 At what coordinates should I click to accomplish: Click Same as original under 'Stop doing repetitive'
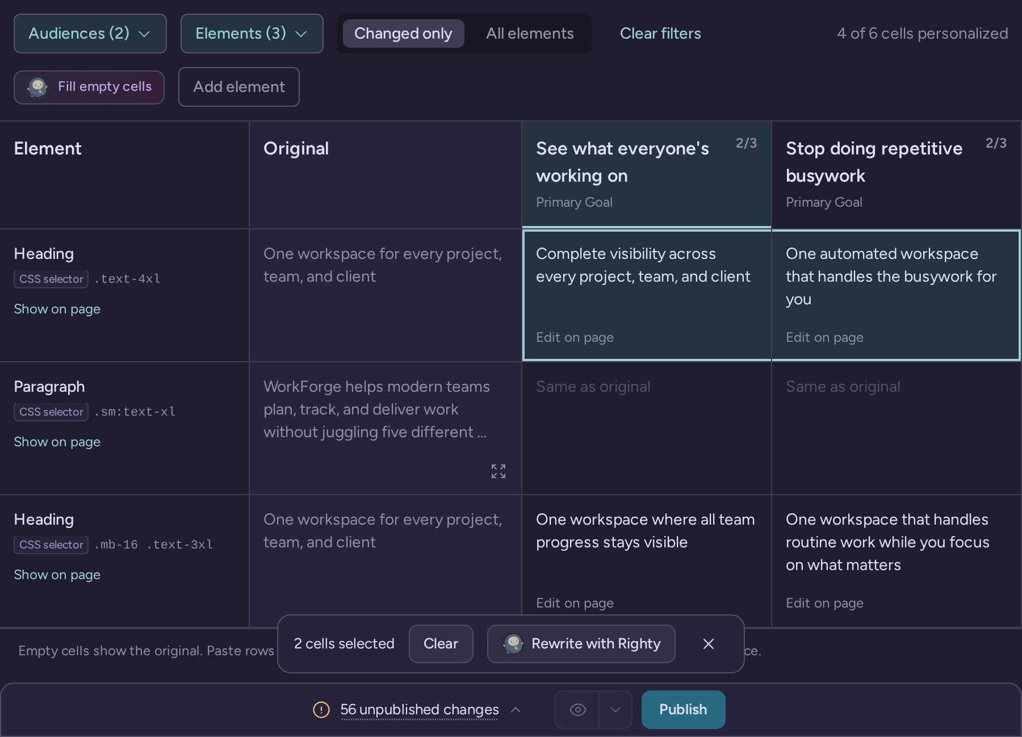pyautogui.click(x=843, y=387)
